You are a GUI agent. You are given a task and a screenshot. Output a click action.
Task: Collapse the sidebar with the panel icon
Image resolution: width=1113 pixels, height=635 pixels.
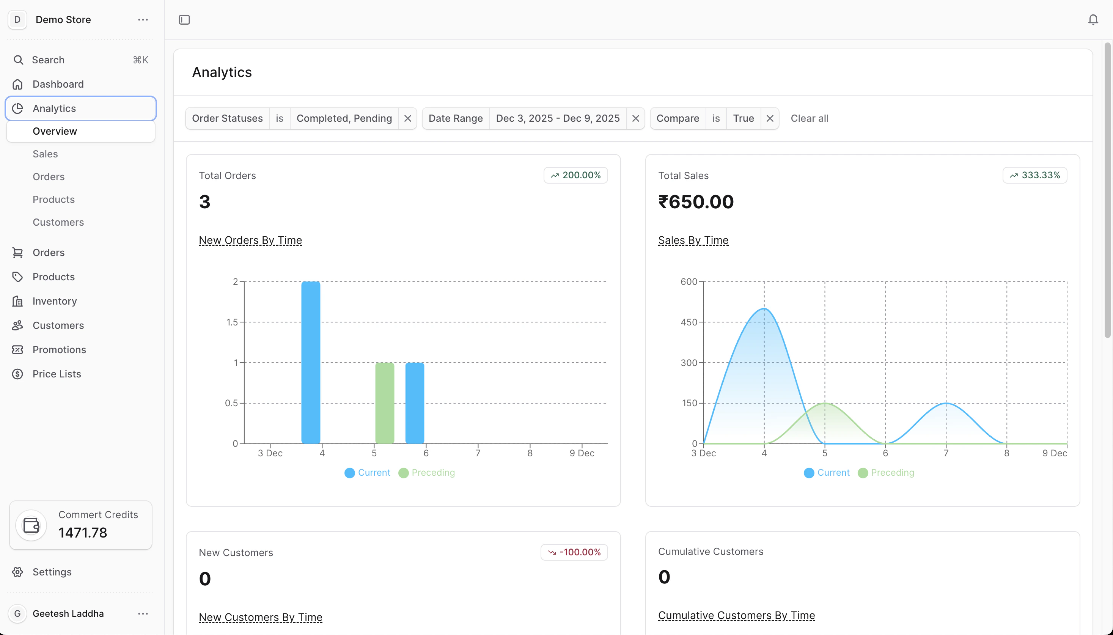pyautogui.click(x=184, y=20)
